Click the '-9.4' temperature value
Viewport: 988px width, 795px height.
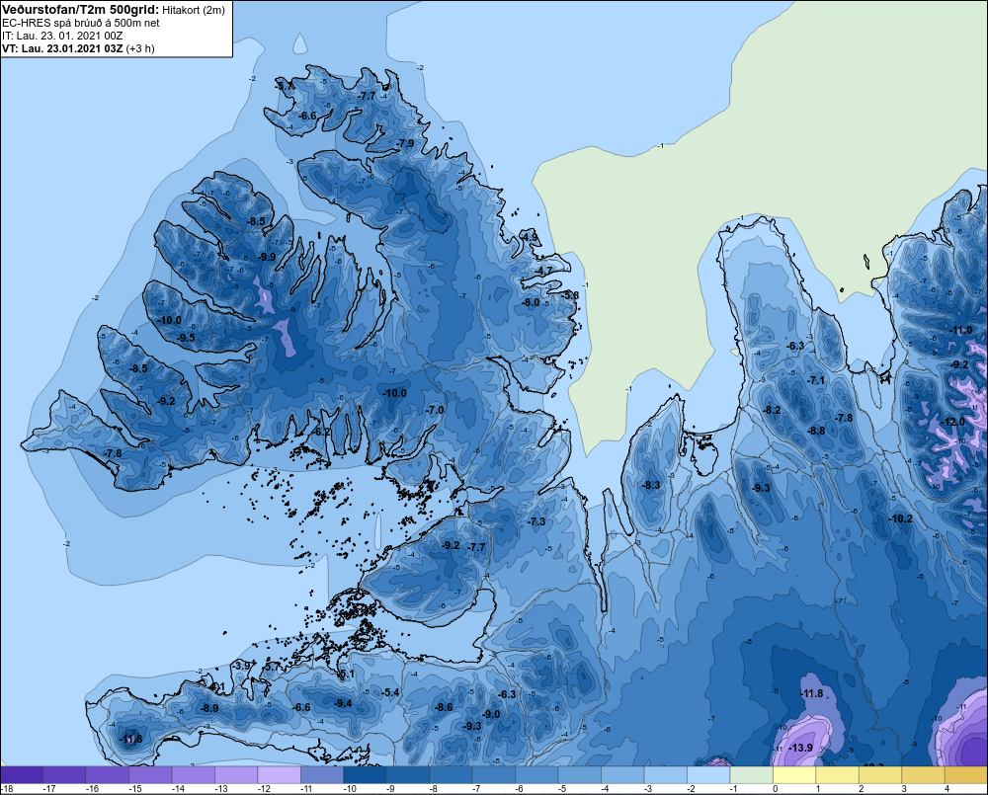[x=343, y=703]
